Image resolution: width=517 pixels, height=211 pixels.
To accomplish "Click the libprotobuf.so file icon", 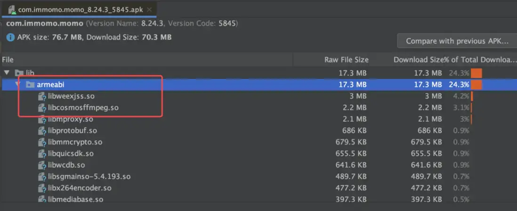I will [42, 131].
